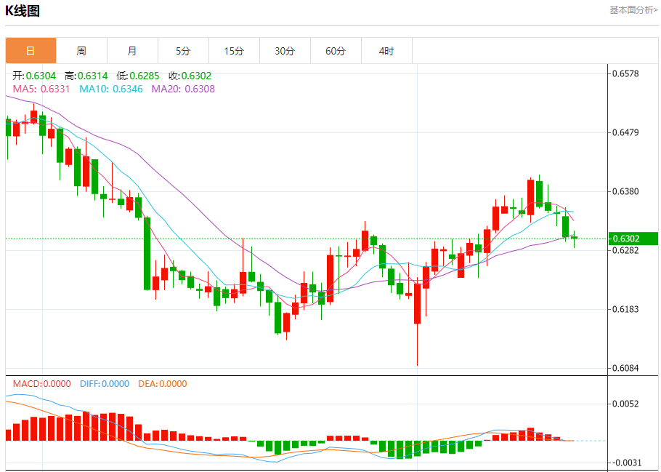Switch to the 周 weekly tab
The width and height of the screenshot is (661, 472).
(81, 51)
